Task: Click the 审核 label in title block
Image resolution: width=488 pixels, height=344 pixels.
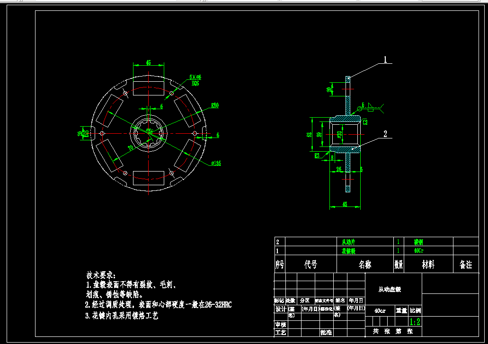Action: tap(280, 325)
